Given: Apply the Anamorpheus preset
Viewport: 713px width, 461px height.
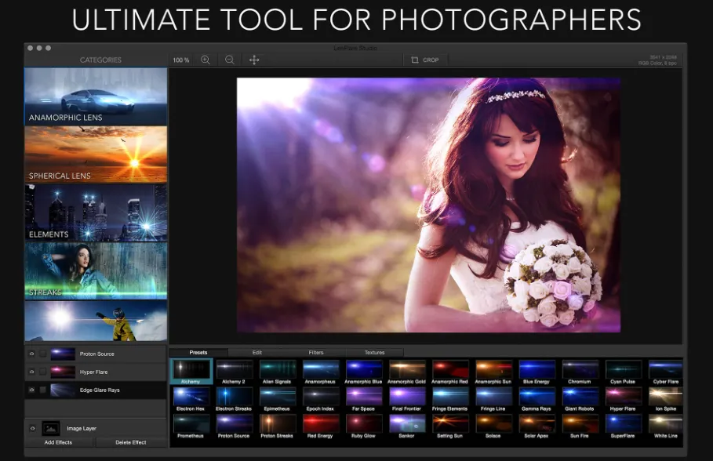Looking at the screenshot, I should click(321, 372).
